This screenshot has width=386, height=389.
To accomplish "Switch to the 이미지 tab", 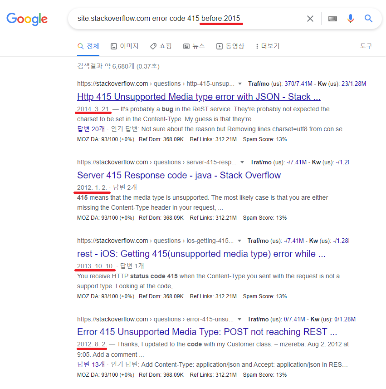I will click(x=124, y=46).
